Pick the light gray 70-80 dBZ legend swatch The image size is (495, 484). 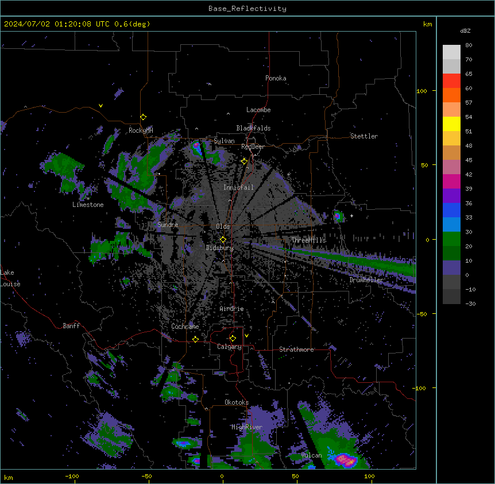451,52
